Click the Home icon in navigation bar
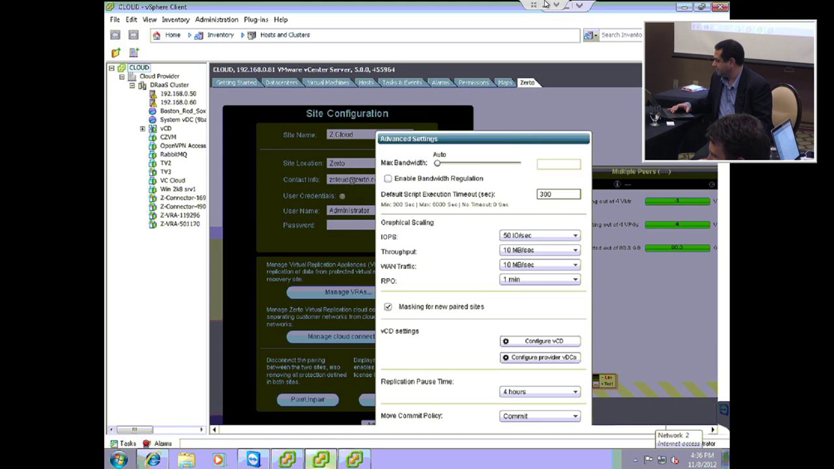 [x=157, y=35]
